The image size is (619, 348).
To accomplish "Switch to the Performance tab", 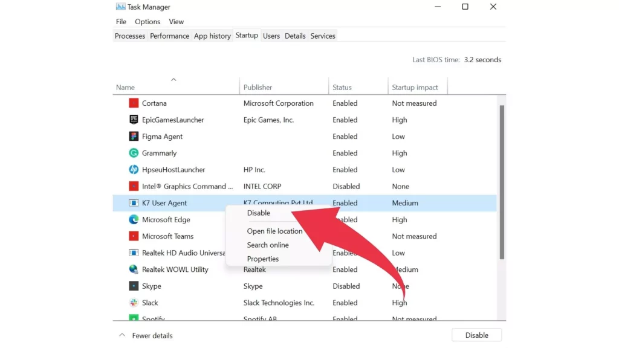I will coord(169,36).
